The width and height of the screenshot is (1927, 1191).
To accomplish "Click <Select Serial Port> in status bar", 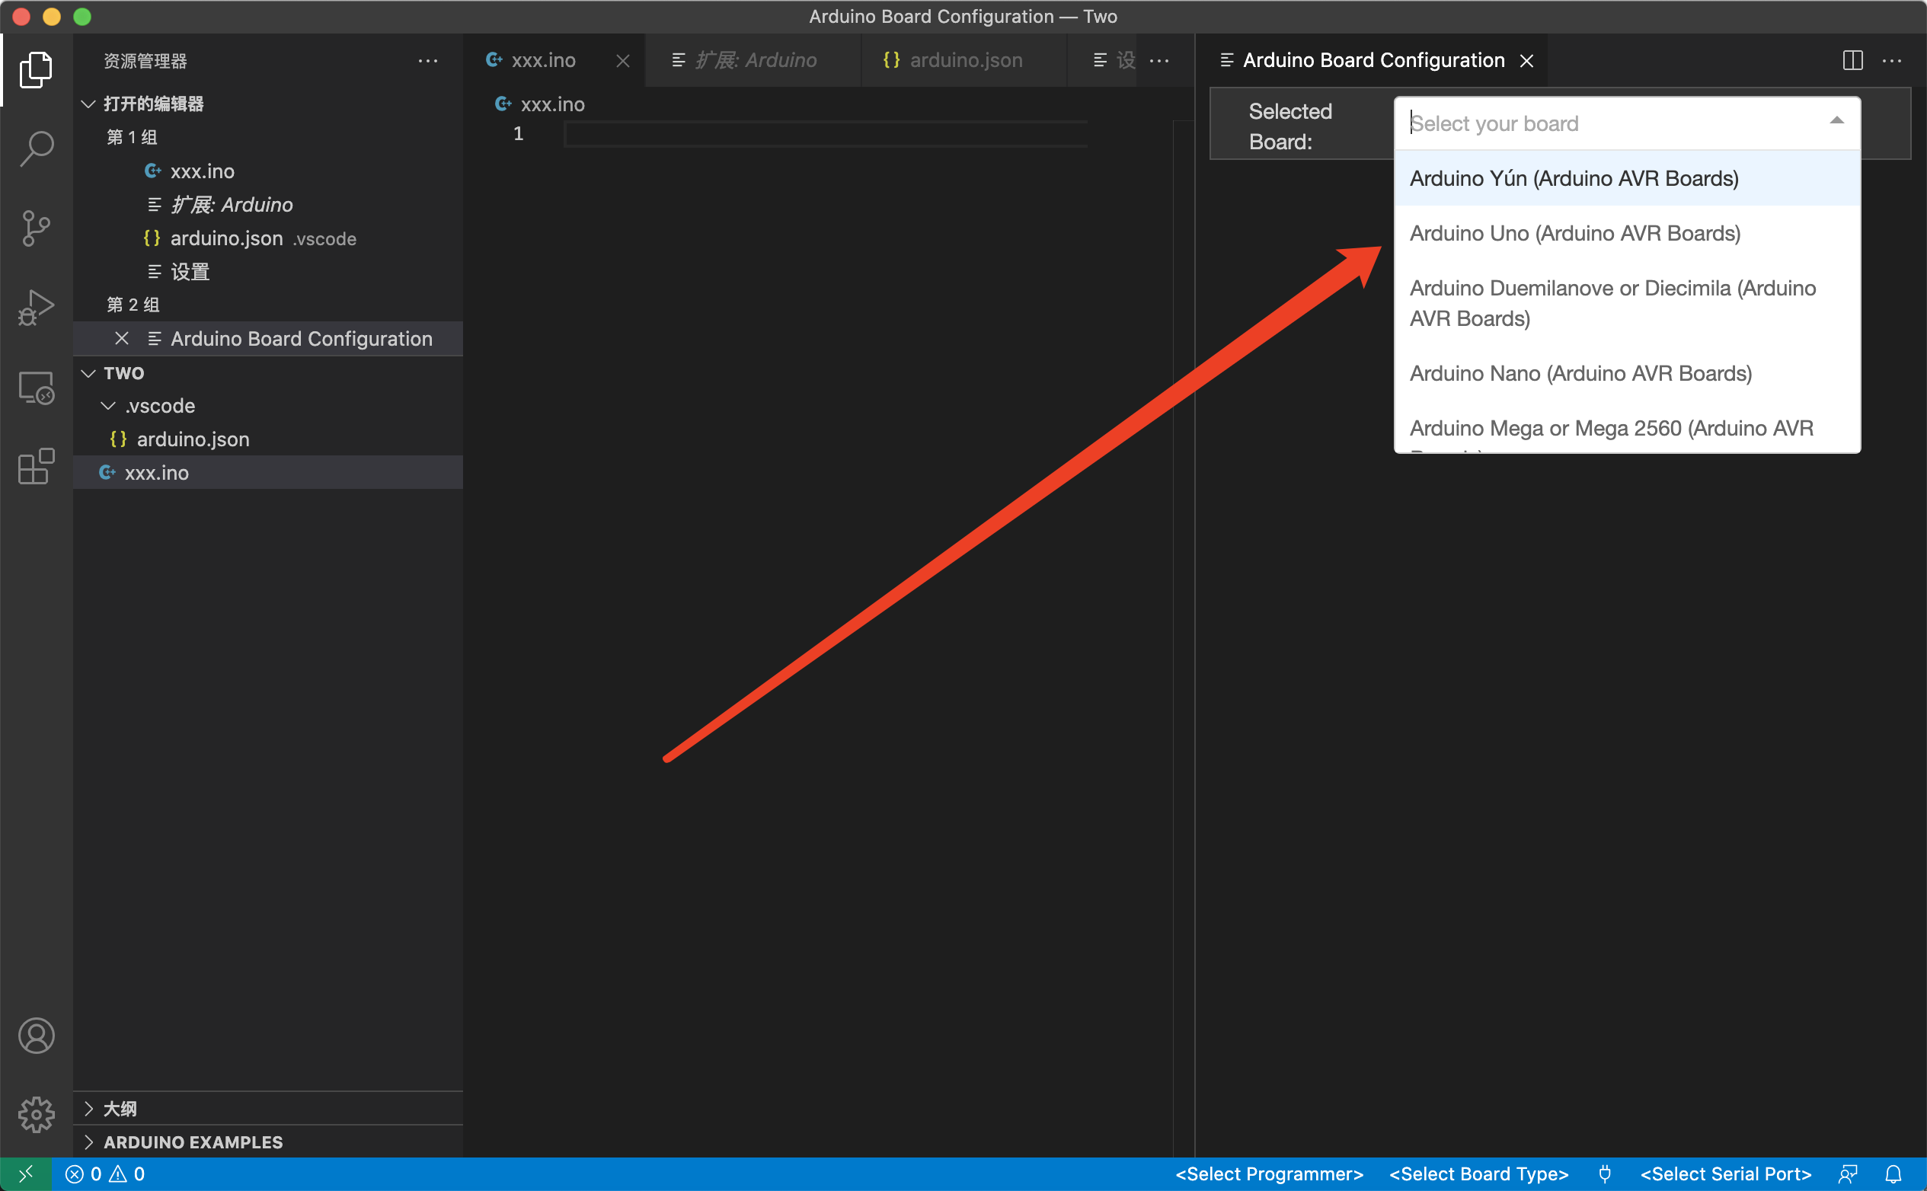I will click(1725, 1174).
